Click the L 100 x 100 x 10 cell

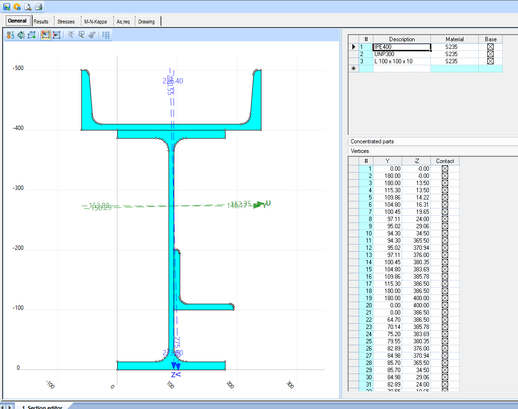(x=402, y=61)
